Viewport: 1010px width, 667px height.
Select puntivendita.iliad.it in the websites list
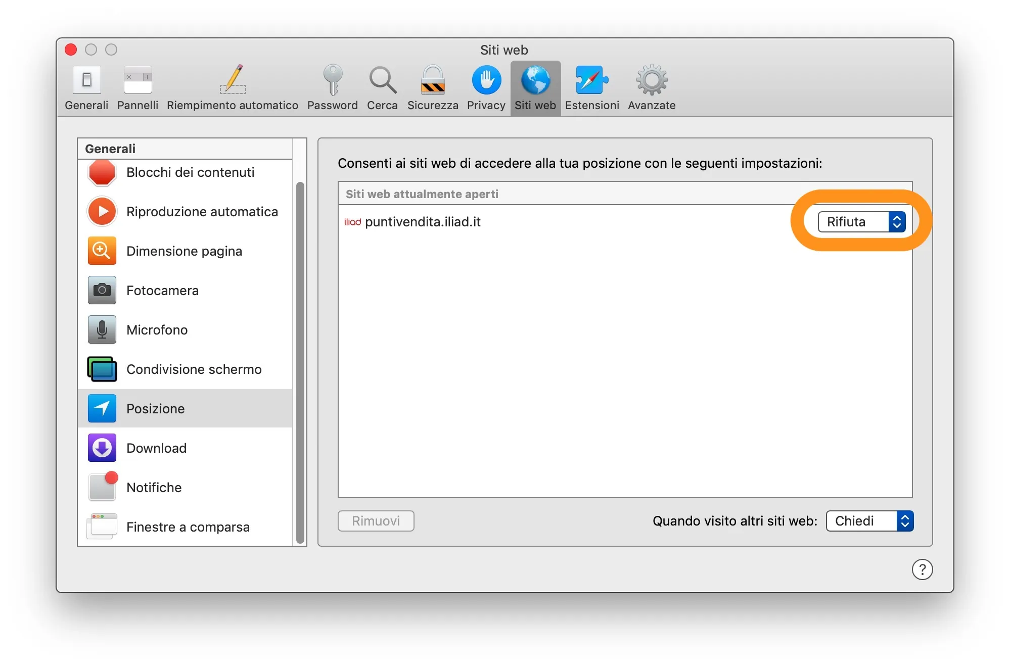423,222
